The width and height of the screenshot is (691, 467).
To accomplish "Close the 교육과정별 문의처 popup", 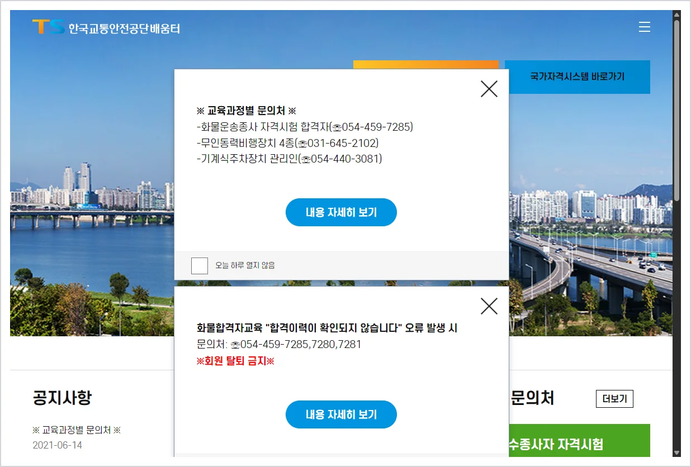I will (489, 88).
